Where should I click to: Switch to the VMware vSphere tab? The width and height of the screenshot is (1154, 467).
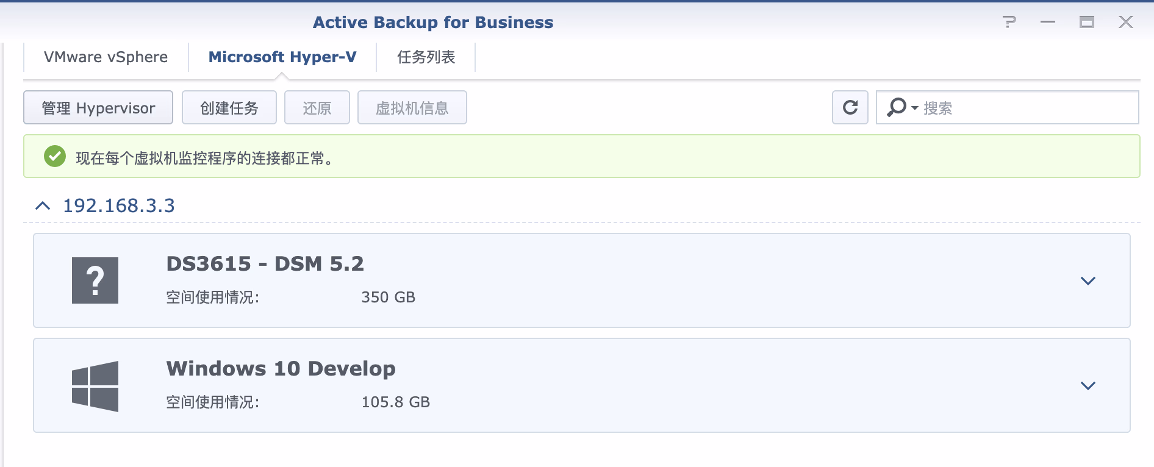click(x=106, y=57)
